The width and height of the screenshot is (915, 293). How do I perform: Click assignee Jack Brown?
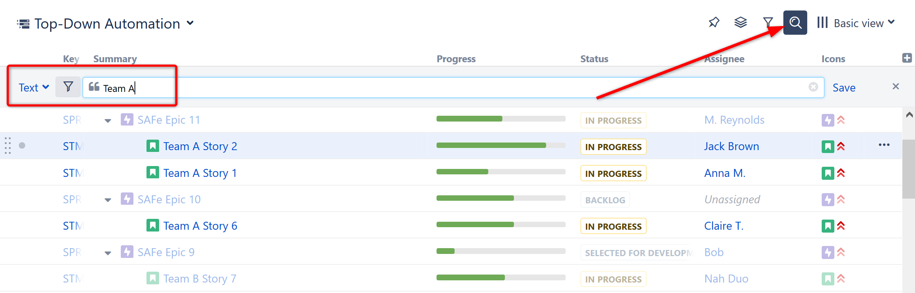pyautogui.click(x=731, y=146)
